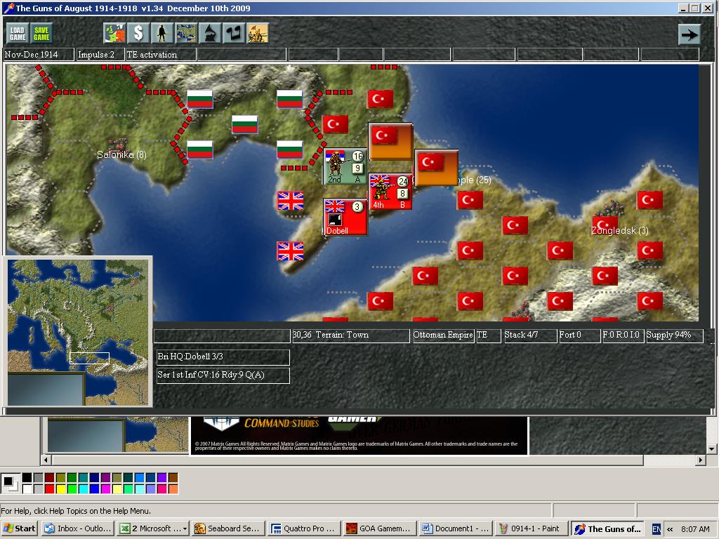Switch to GOA Gamem... taskbar button
The width and height of the screenshot is (719, 539).
(379, 528)
